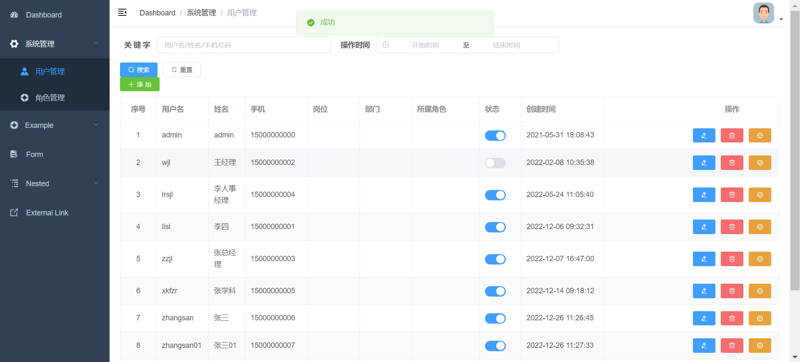Delete the lisi user row
800x362 pixels.
point(732,227)
